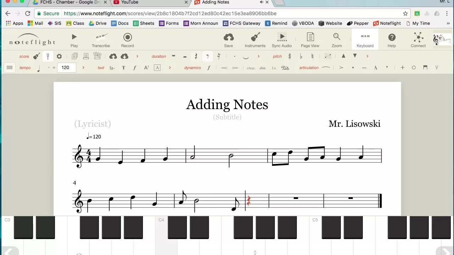Toggle the on-screen Keyboard
This screenshot has height=255, width=454.
(365, 40)
